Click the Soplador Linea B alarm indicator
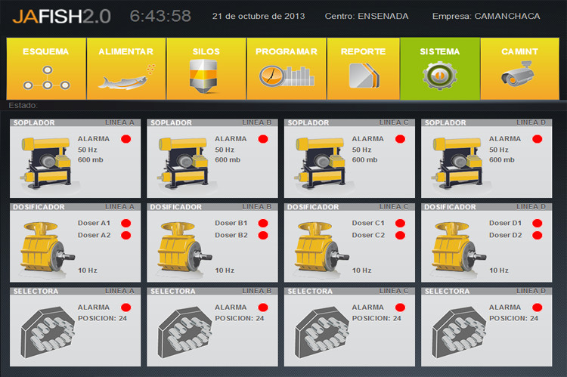Screen dimensions: 567x377 [x=263, y=139]
